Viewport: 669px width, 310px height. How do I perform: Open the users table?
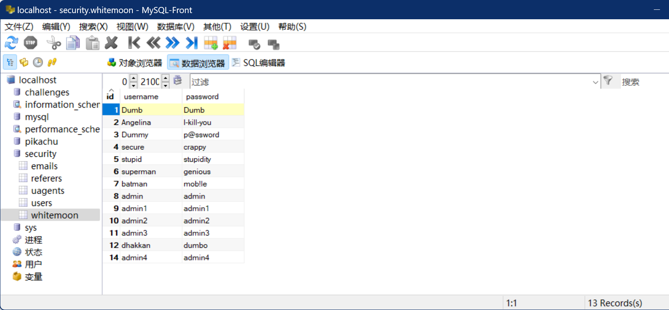point(36,203)
